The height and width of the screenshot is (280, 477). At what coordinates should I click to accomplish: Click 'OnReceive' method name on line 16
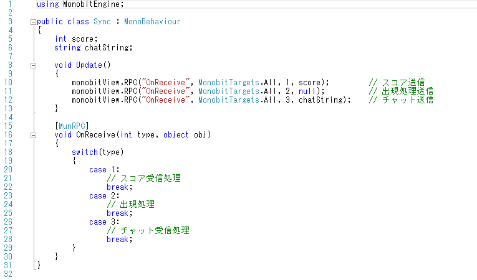pos(96,135)
